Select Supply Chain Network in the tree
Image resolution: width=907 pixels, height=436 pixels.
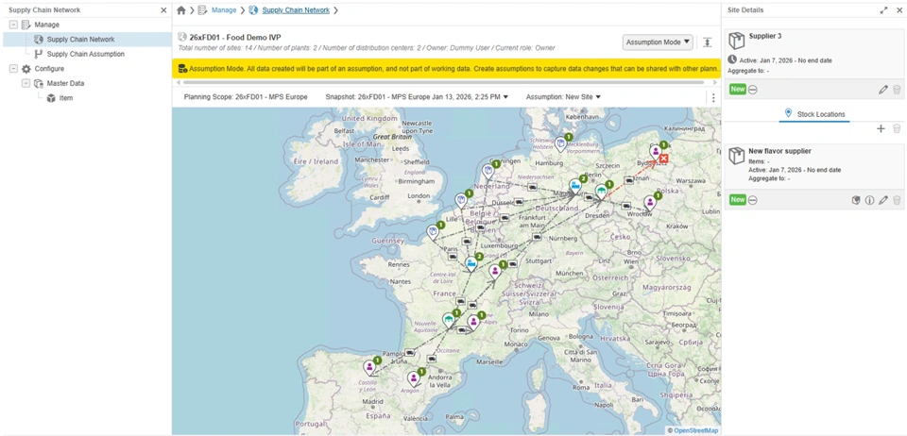tap(80, 40)
